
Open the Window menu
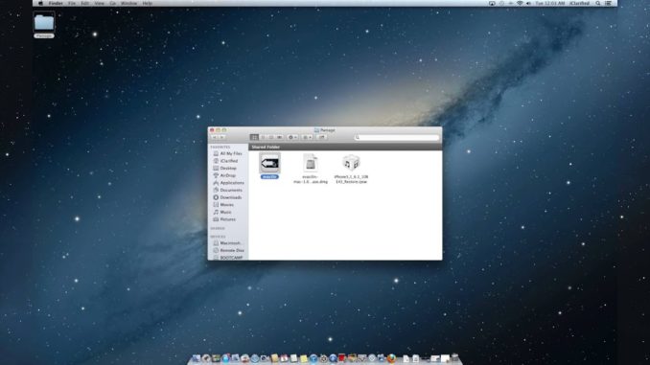[x=128, y=3]
